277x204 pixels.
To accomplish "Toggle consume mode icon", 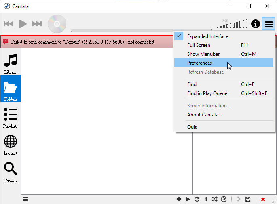I will point(224,199).
